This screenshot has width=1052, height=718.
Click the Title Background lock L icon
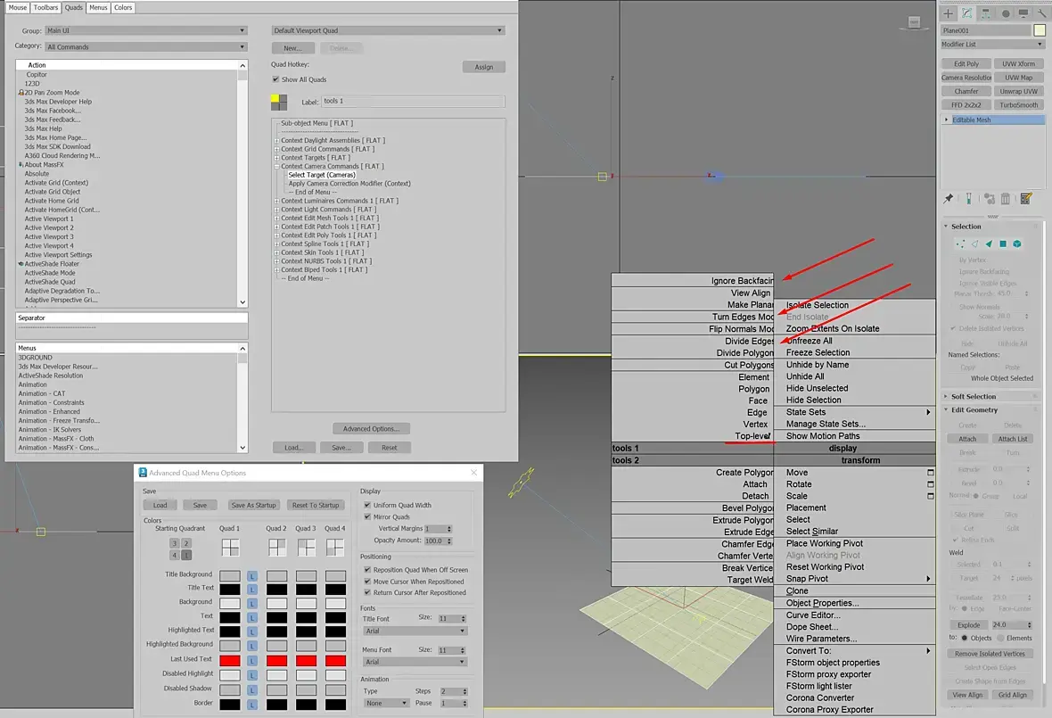point(252,576)
